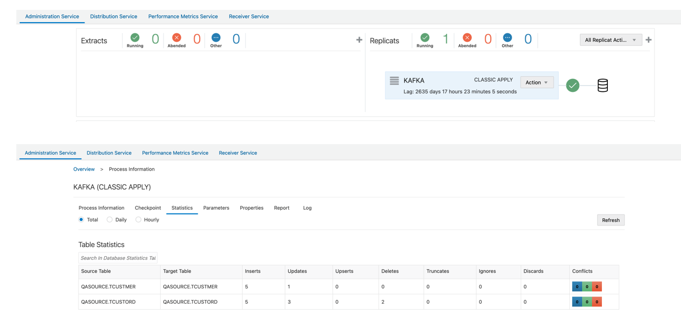Click red conflict box in TCUSTORD row

pos(597,302)
